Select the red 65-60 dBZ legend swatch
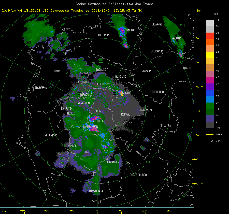This screenshot has height=214, width=229. [210, 36]
